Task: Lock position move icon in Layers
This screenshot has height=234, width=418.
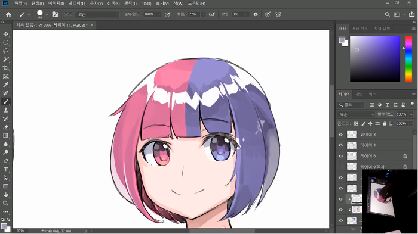Action: (370, 124)
